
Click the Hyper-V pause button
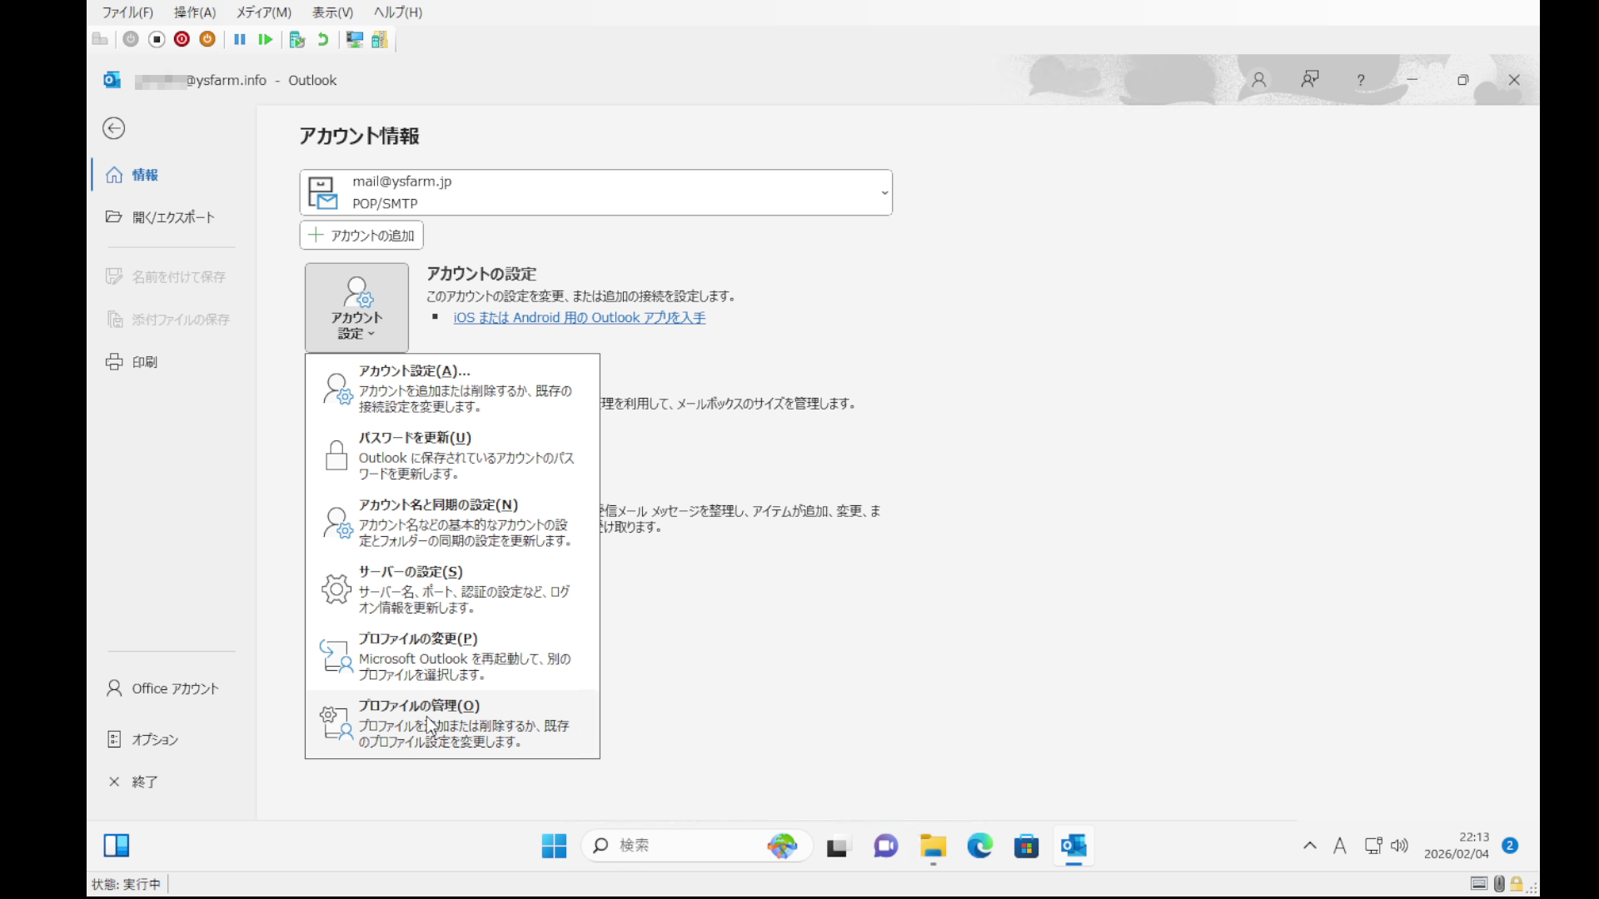[240, 39]
